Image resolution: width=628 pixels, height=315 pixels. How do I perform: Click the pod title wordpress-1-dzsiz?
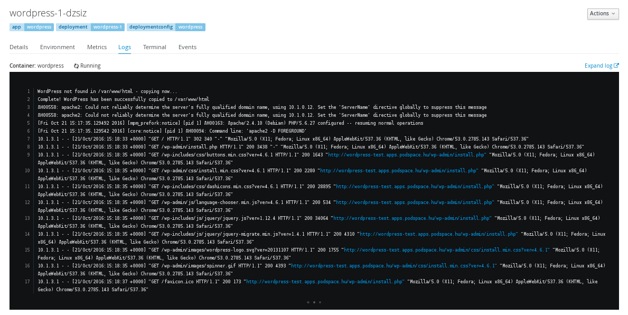click(48, 13)
